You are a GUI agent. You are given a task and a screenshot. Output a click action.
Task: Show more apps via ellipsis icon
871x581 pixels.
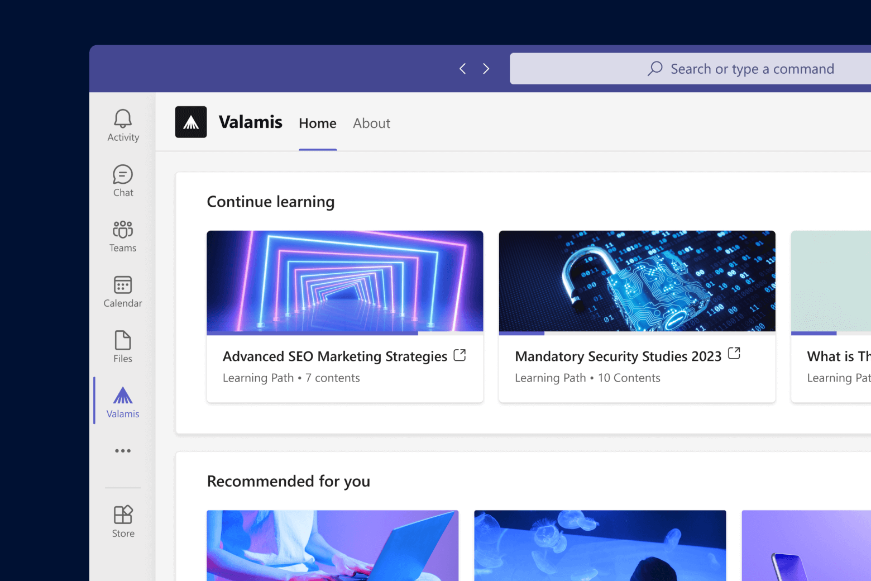coord(123,451)
